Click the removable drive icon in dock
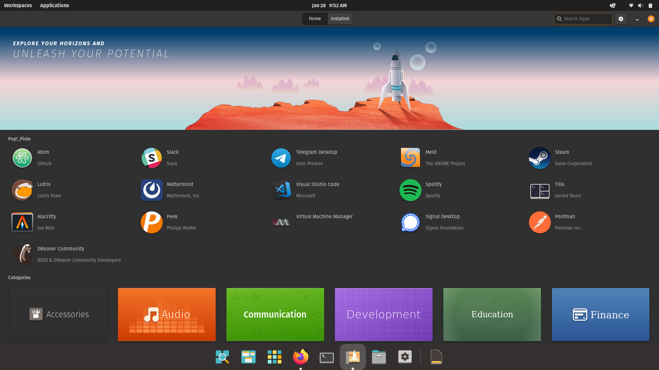The image size is (659, 370). tap(436, 357)
